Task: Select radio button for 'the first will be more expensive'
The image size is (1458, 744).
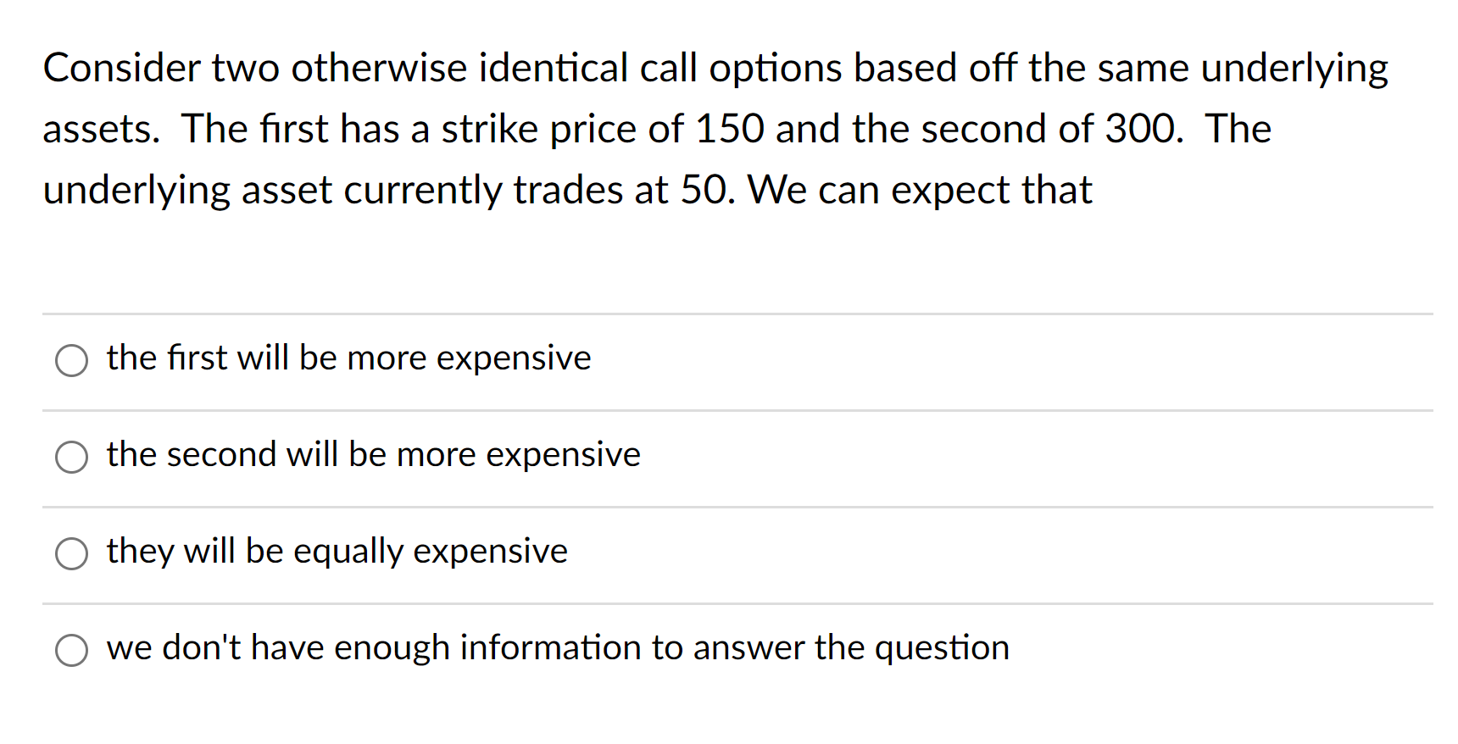Action: [x=72, y=360]
